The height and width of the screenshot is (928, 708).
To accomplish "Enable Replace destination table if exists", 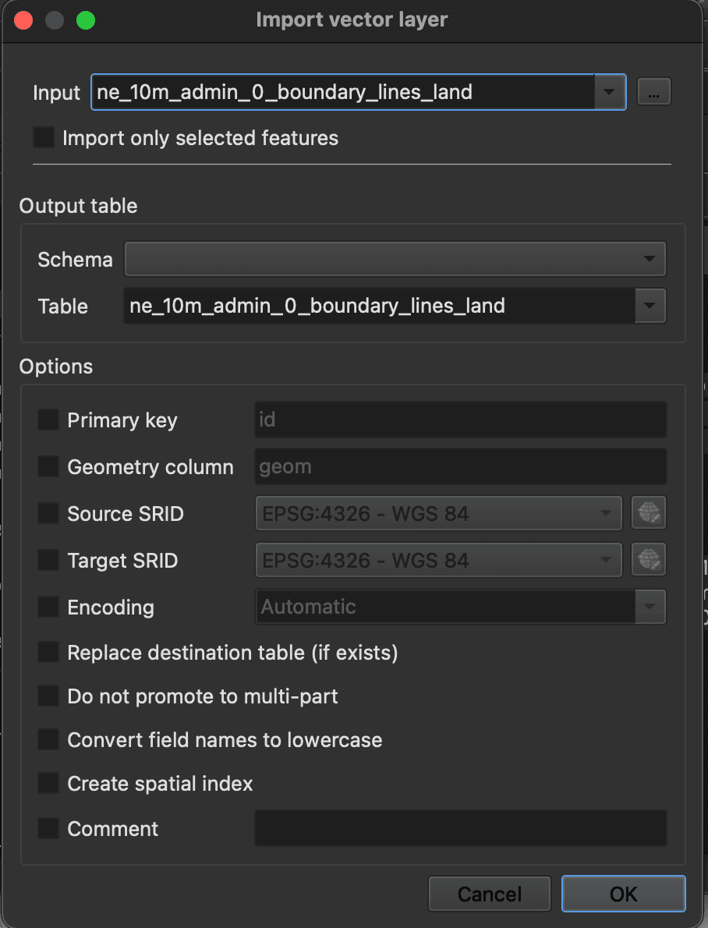I will point(47,653).
